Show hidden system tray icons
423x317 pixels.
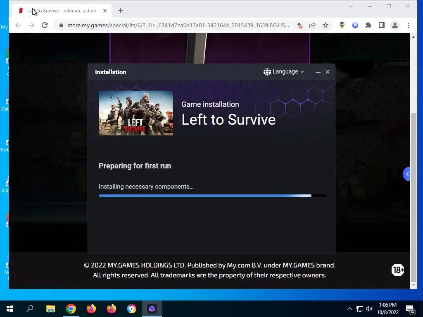349,309
